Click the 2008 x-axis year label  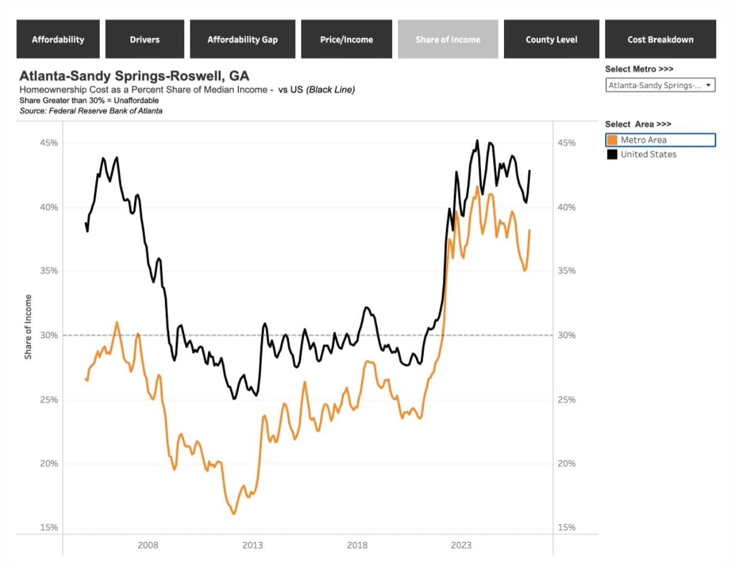click(148, 545)
